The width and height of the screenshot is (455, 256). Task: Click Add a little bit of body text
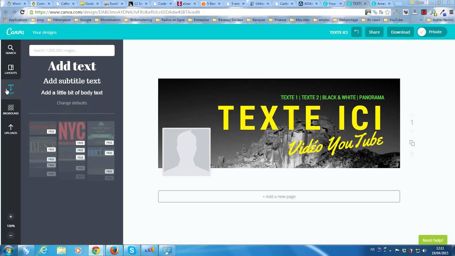click(x=72, y=92)
